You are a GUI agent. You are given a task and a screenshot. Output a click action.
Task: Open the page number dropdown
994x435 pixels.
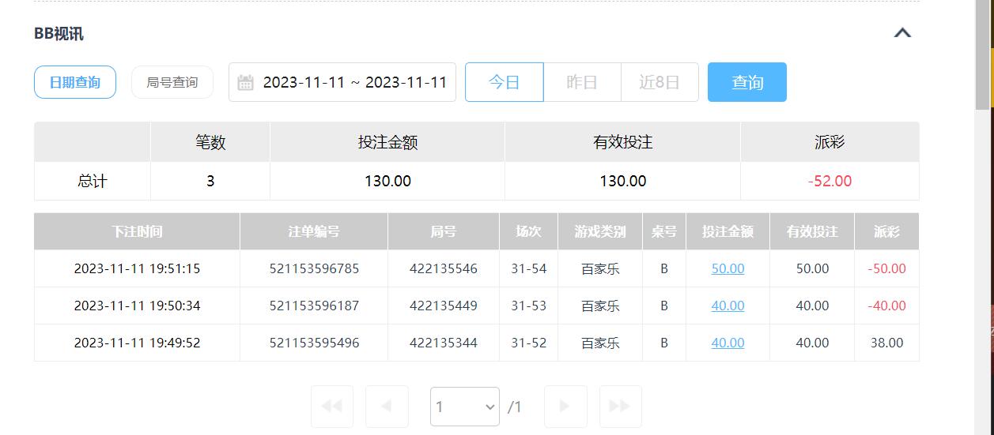click(465, 407)
